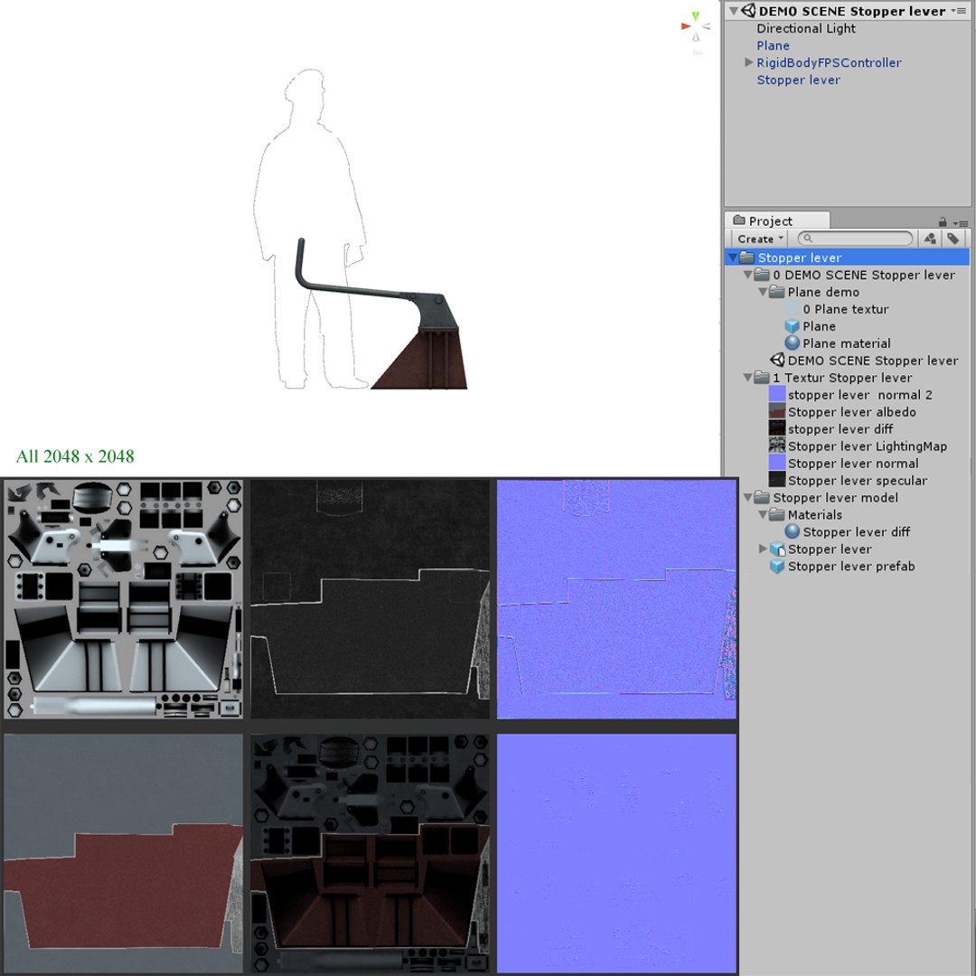This screenshot has width=976, height=976.
Task: Collapse the 1 Textur Stopper lever folder
Action: pos(748,378)
